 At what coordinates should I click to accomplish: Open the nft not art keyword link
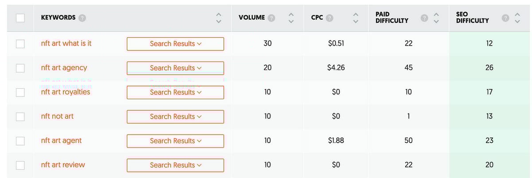point(57,116)
